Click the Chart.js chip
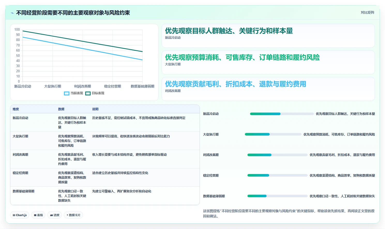385x229 pixels. pos(20,215)
